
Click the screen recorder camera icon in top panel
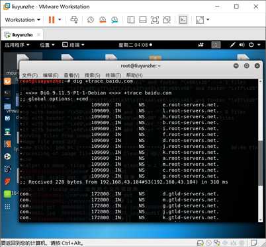pos(201,45)
